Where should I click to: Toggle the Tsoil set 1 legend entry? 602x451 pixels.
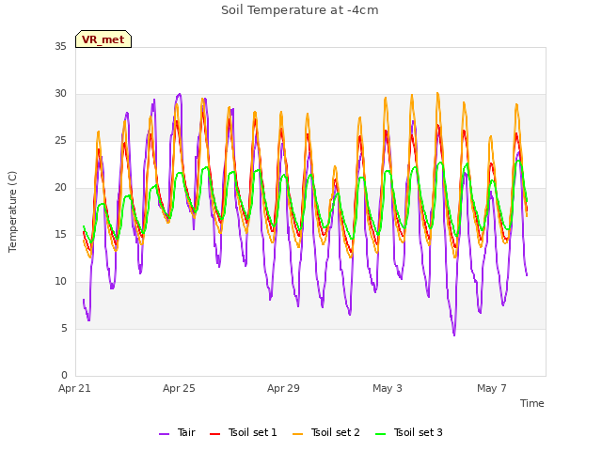click(x=244, y=432)
